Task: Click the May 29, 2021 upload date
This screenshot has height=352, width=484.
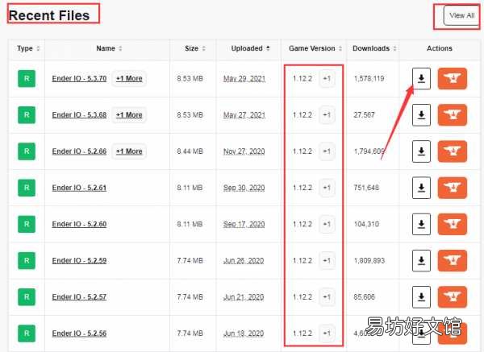Action: click(x=244, y=79)
